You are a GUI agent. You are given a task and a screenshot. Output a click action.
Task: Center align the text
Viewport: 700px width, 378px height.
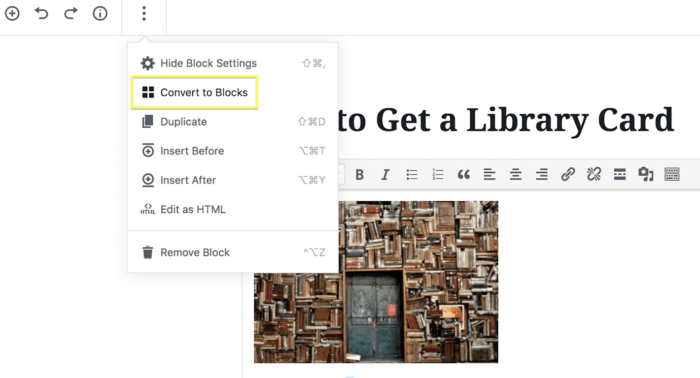click(516, 174)
